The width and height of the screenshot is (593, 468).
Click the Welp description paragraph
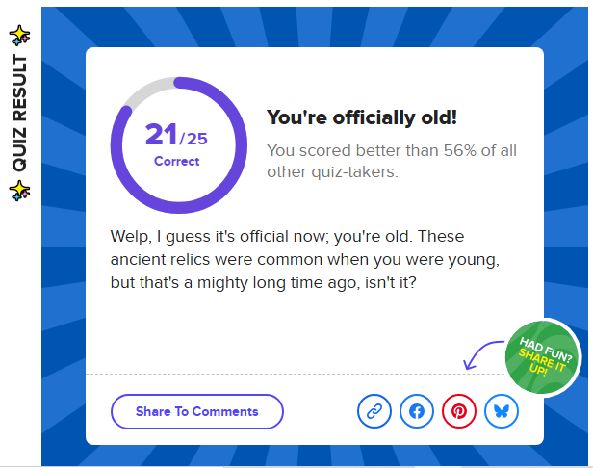pyautogui.click(x=305, y=260)
